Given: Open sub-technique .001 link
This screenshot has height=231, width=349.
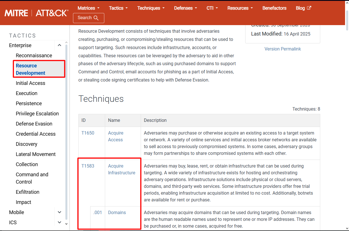Looking at the screenshot, I should pyautogui.click(x=98, y=212).
